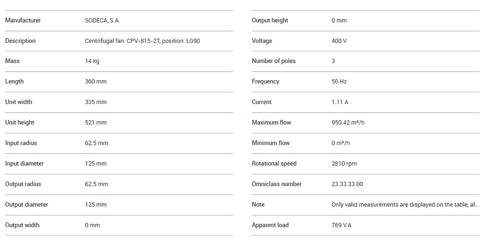The image size is (495, 243).
Task: Select the Current value 1.11 A
Action: 340,102
